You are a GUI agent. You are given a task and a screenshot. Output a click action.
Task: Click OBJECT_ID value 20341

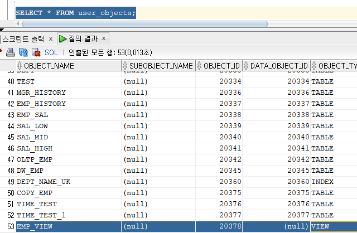click(219, 148)
